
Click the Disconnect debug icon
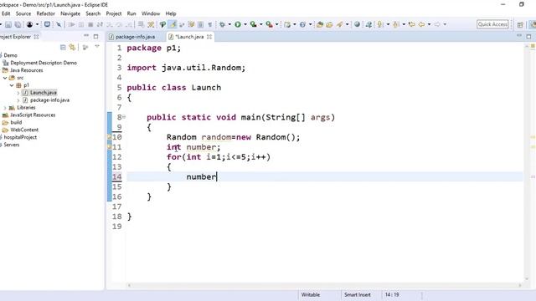(x=100, y=24)
